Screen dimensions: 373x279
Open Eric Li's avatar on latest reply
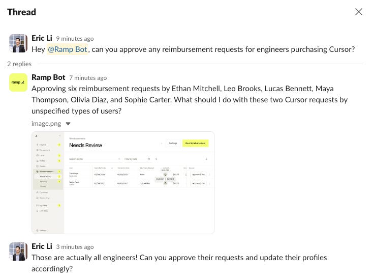point(18,252)
